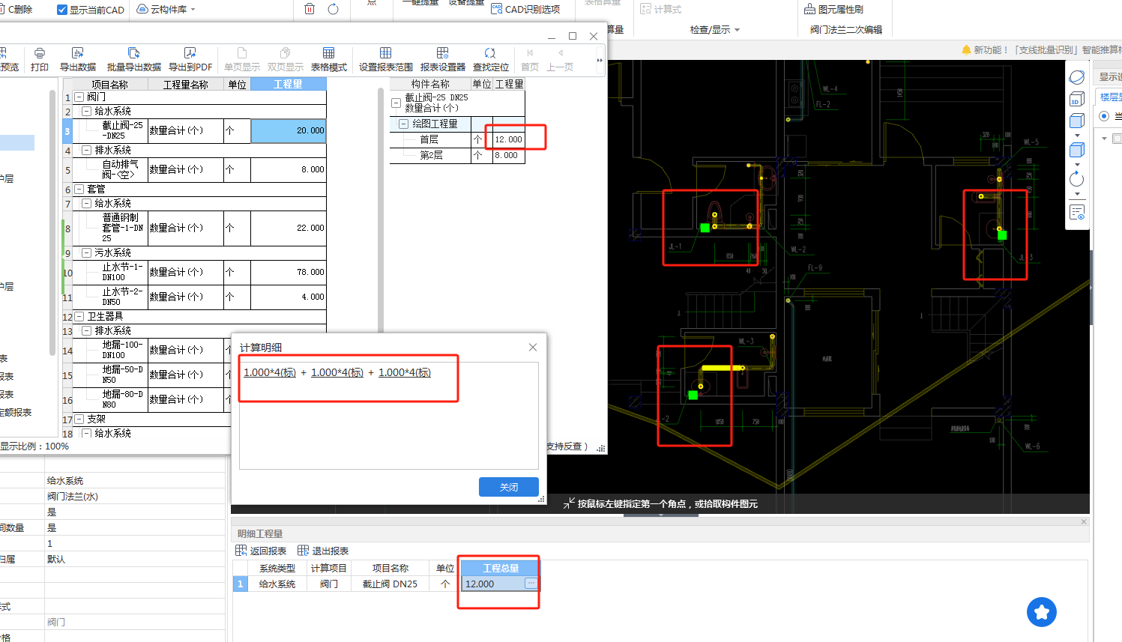Click the 构件名称 column header

(x=430, y=85)
